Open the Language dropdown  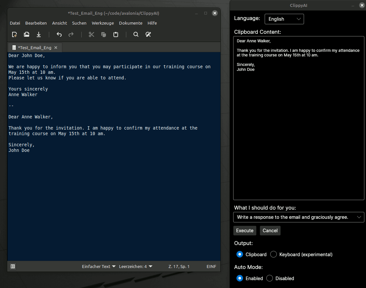[284, 19]
